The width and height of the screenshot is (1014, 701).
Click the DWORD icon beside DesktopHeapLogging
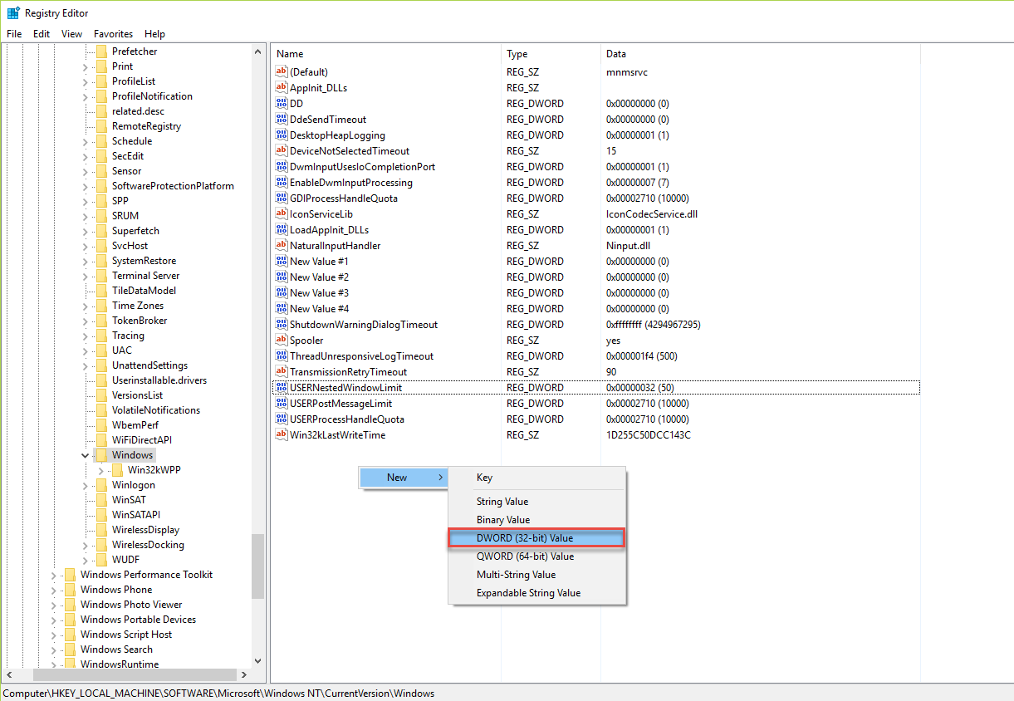(282, 135)
